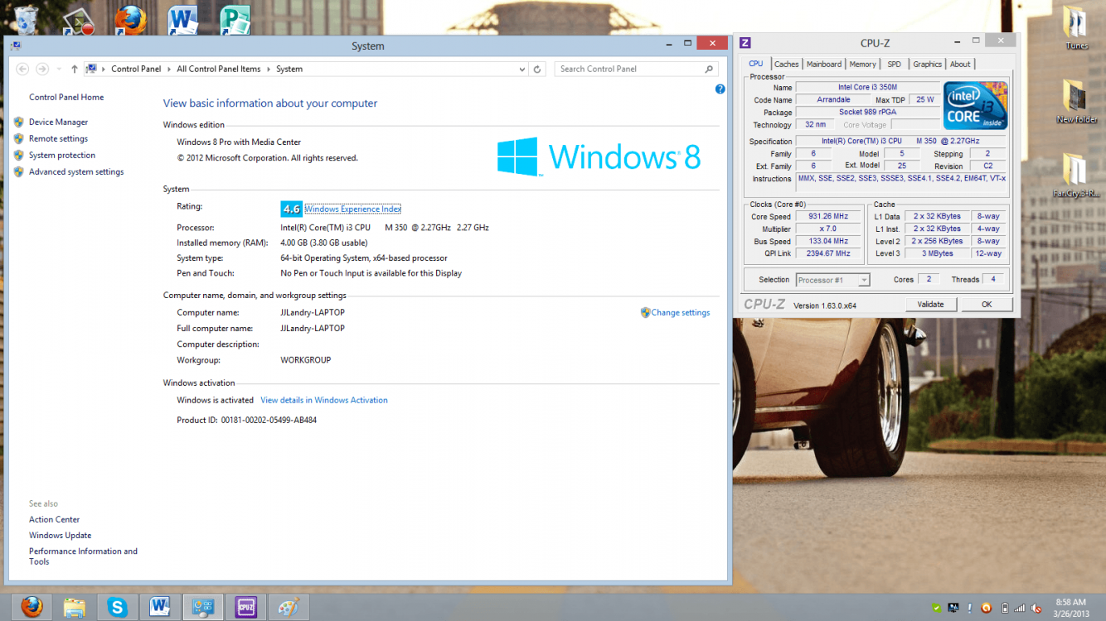Click the Forward arrow in System window

42,69
